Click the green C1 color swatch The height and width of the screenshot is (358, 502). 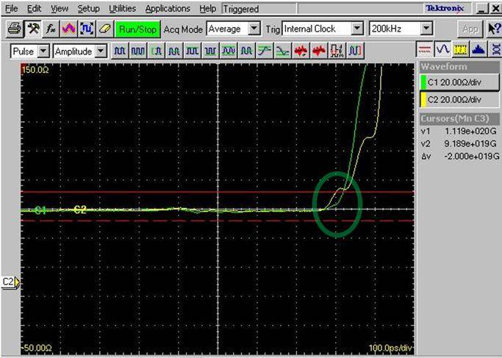point(423,82)
